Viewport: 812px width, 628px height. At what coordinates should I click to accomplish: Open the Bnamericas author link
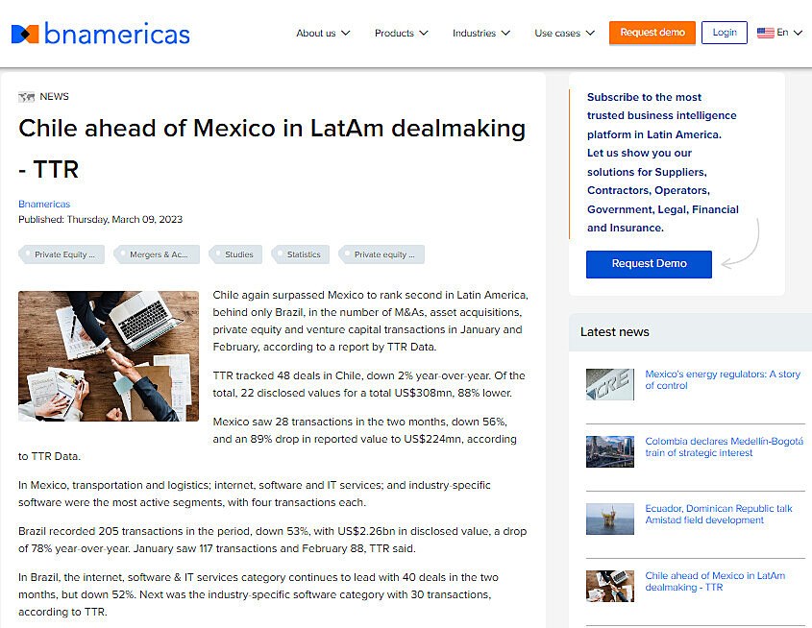coord(44,204)
